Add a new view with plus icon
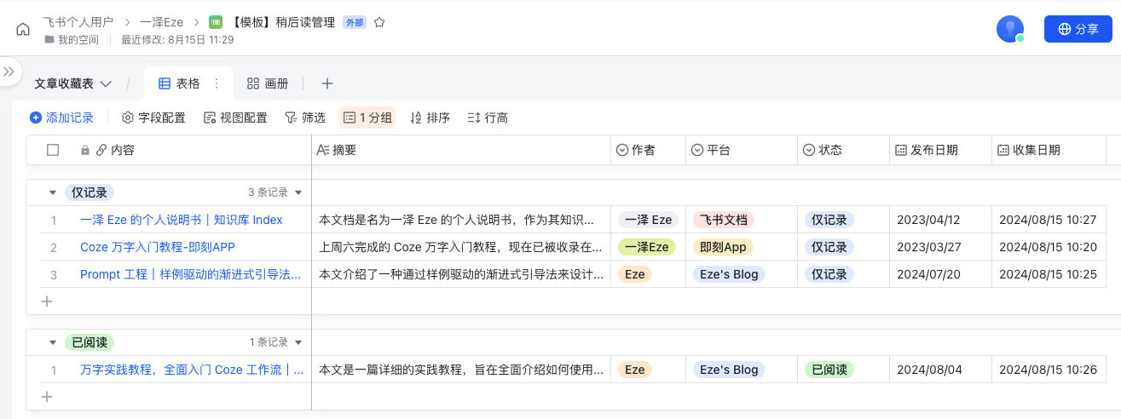Image resolution: width=1121 pixels, height=419 pixels. (x=326, y=83)
